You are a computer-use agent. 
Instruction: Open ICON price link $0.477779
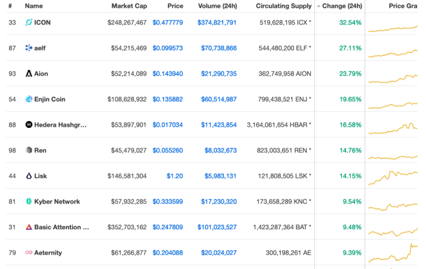click(167, 23)
